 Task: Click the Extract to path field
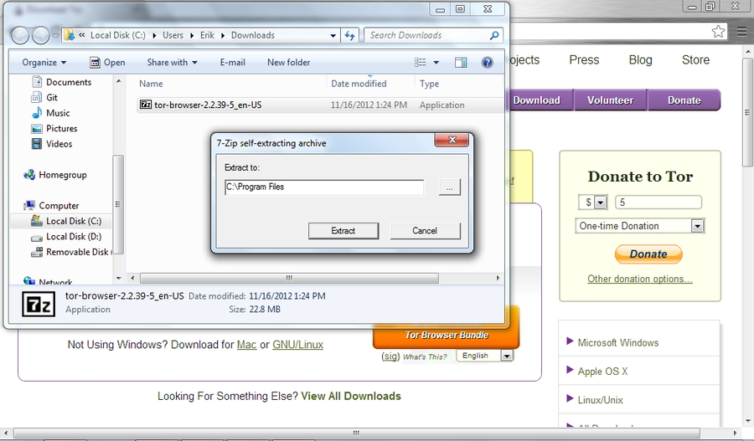[323, 187]
